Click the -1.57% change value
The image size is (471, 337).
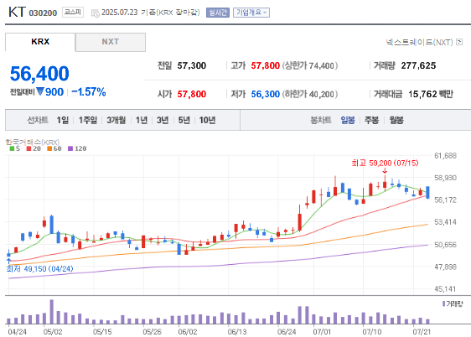89,92
